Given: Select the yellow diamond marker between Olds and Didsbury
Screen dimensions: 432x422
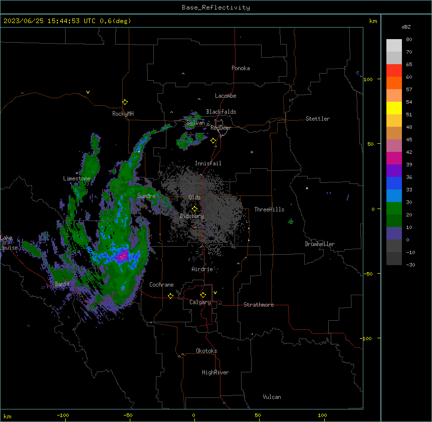Looking at the screenshot, I should [194, 209].
